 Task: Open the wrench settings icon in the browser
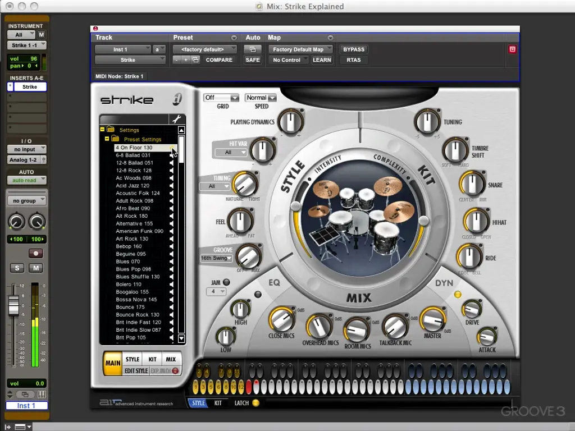tap(177, 119)
